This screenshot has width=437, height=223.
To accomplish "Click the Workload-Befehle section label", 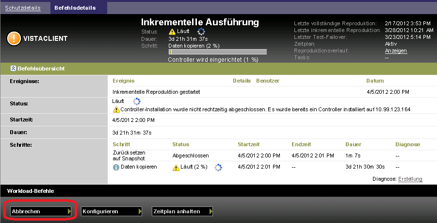I will [x=31, y=191].
